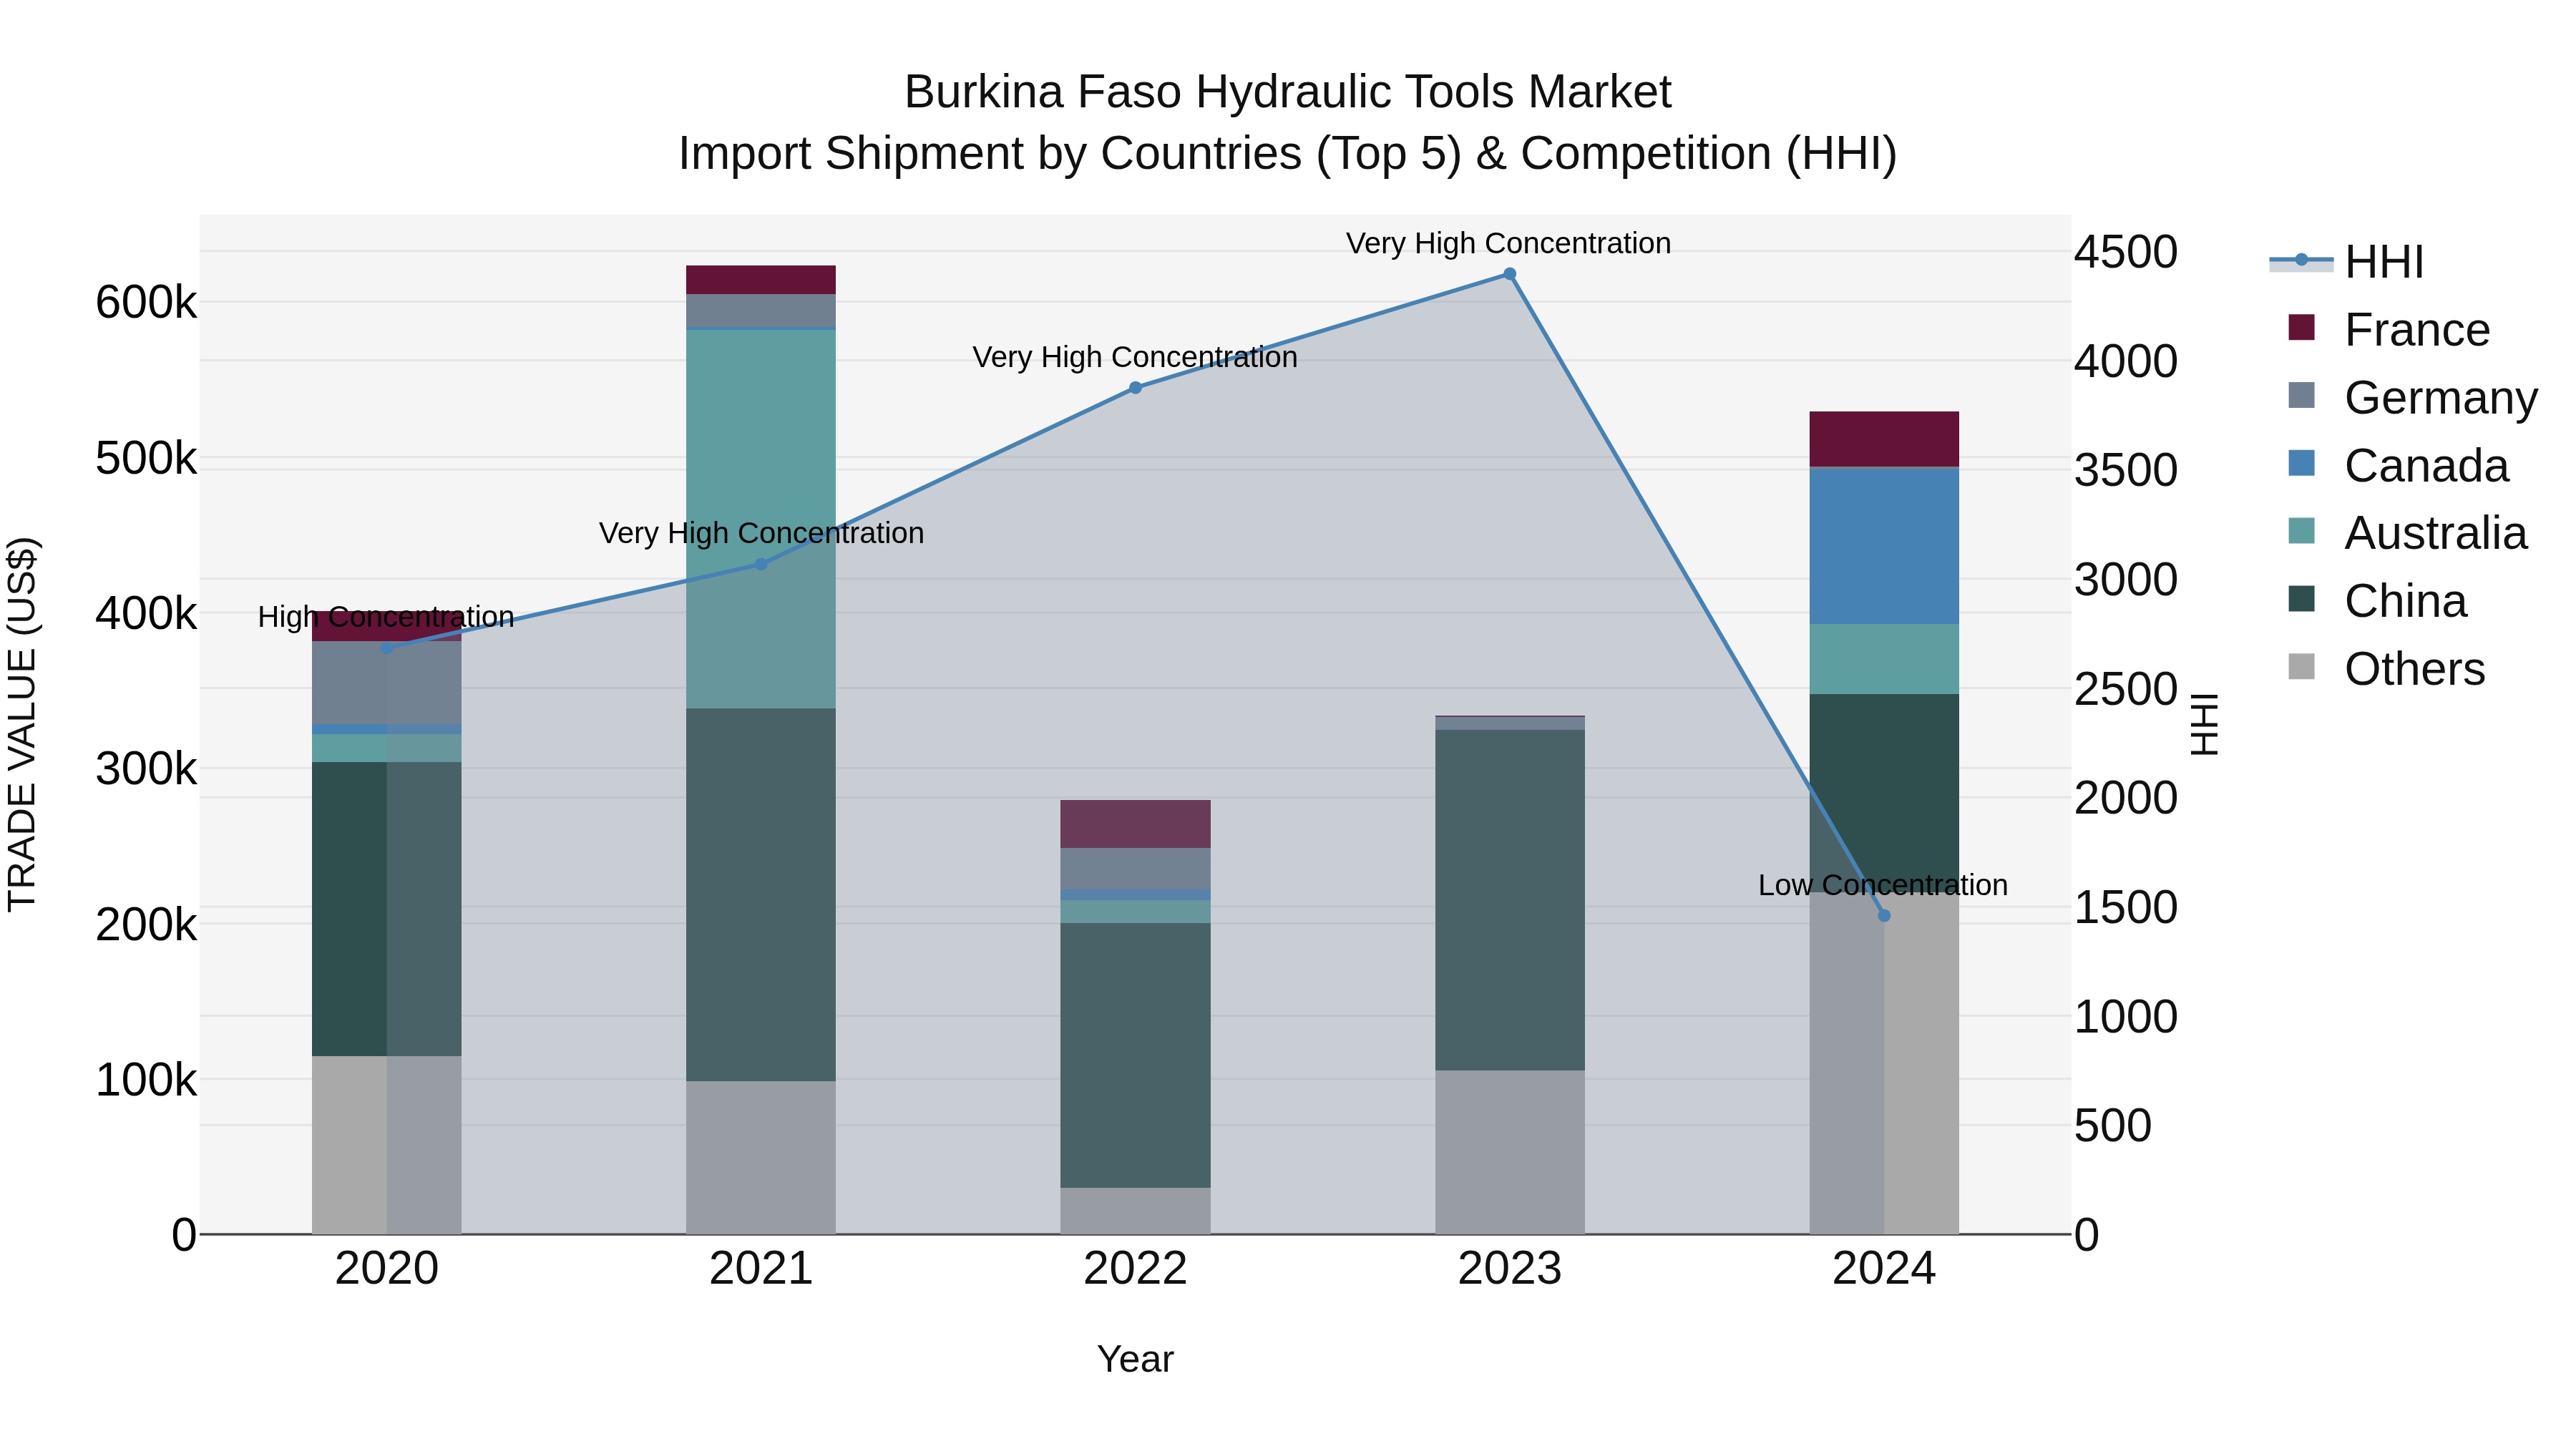The width and height of the screenshot is (2576, 1449).
Task: Toggle the Australia legend entry
Action: coord(2407,533)
